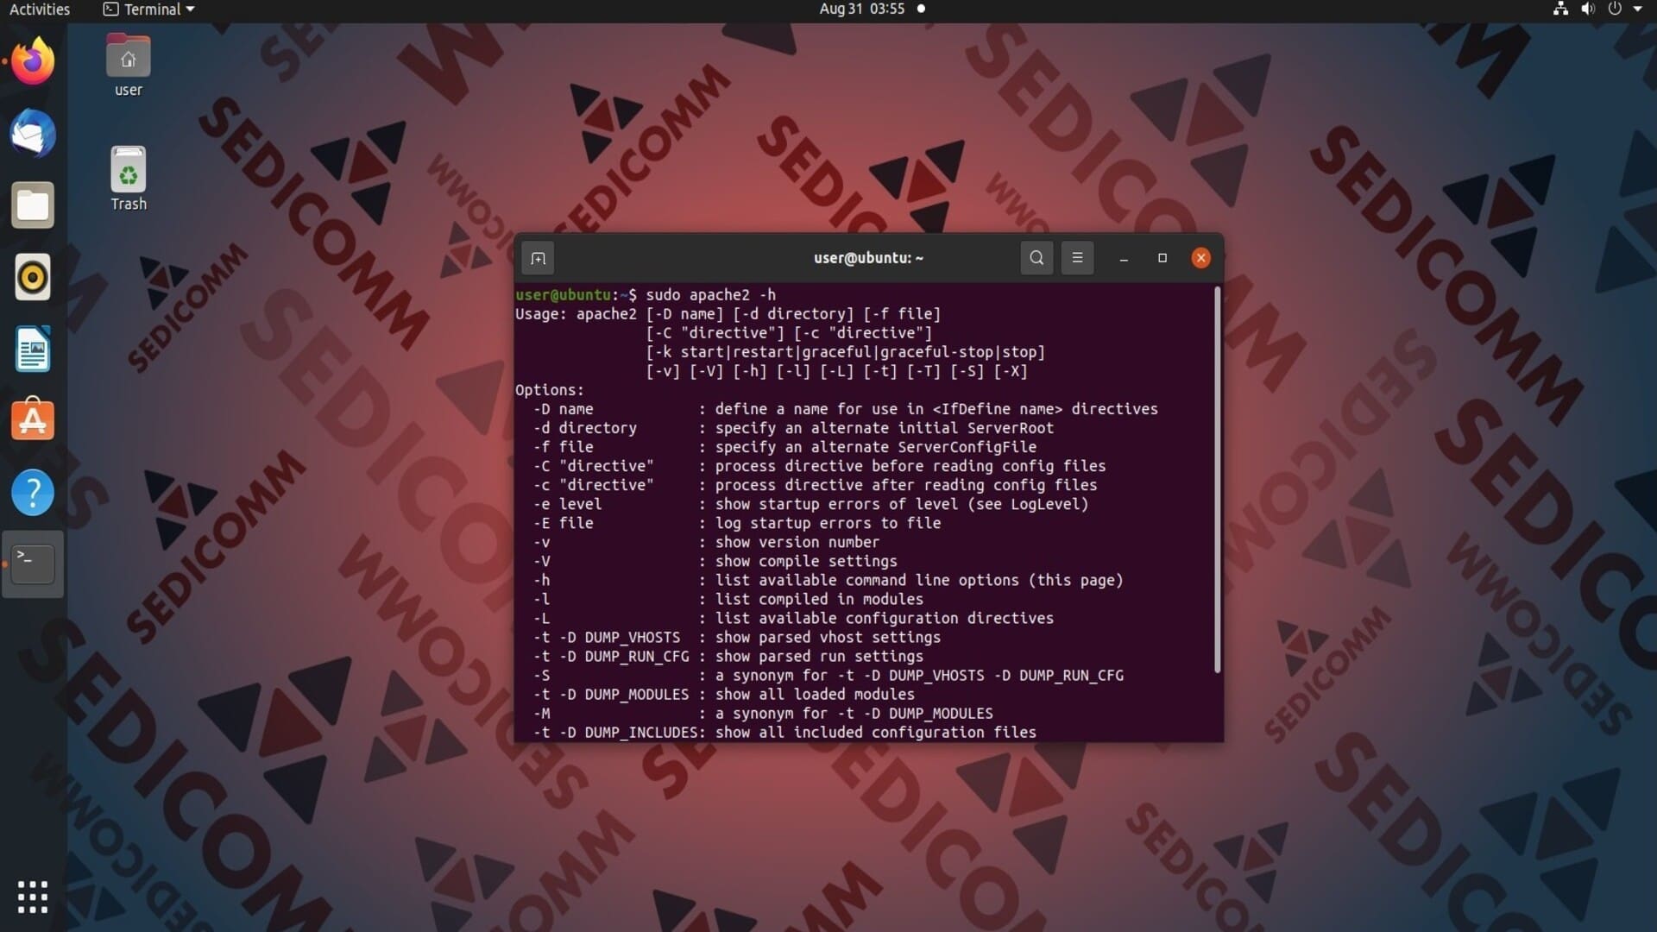Image resolution: width=1657 pixels, height=932 pixels.
Task: Search in the terminal window
Action: point(1036,258)
